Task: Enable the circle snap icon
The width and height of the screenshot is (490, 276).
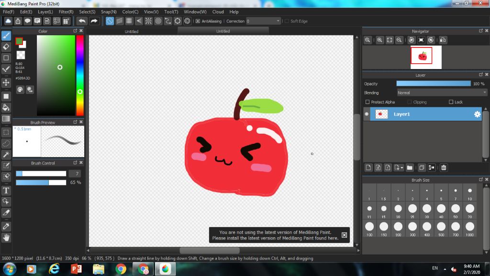Action: pyautogui.click(x=158, y=21)
